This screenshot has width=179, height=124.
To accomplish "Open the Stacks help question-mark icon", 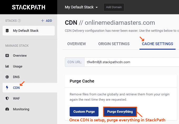I will tap(19, 21).
